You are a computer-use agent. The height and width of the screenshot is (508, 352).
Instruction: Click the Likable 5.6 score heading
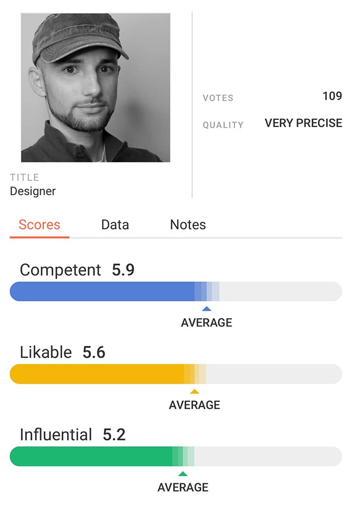(62, 352)
